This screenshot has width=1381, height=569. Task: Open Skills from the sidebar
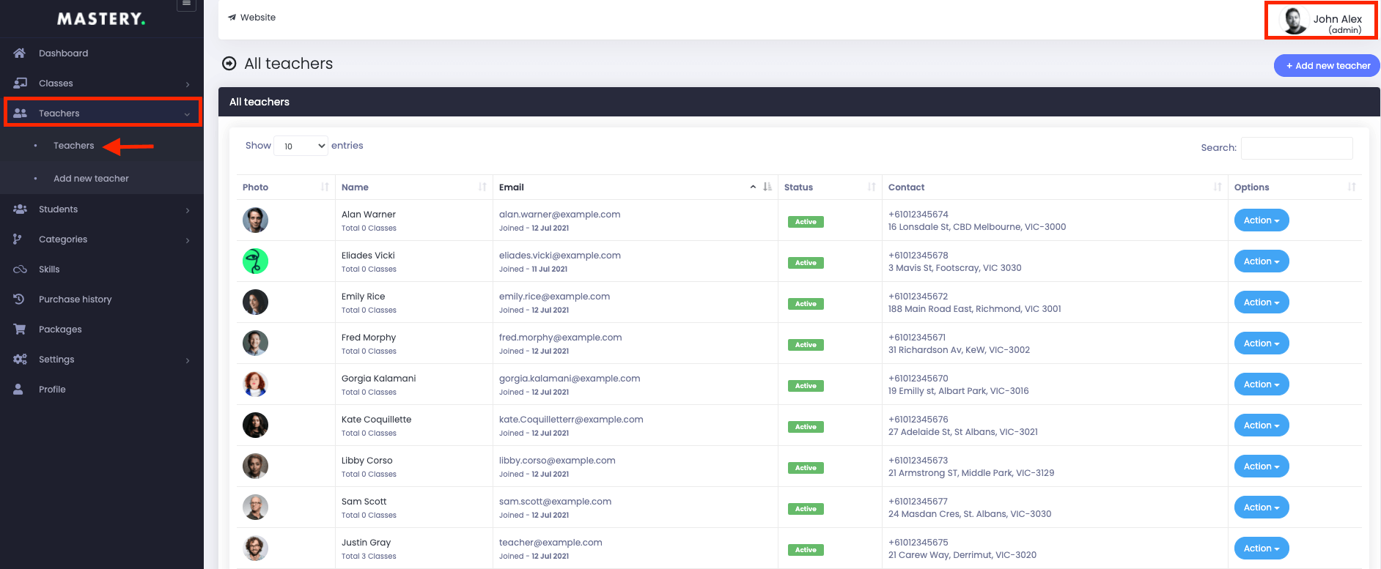coord(49,269)
